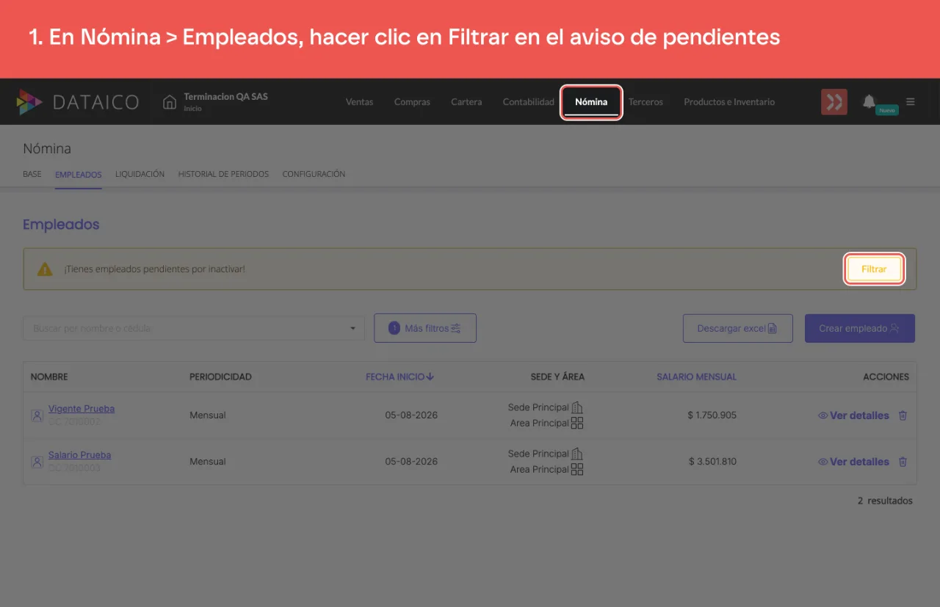Image resolution: width=940 pixels, height=607 pixels.
Task: Click Area Principal grid icon in Vigente row
Action: (577, 423)
